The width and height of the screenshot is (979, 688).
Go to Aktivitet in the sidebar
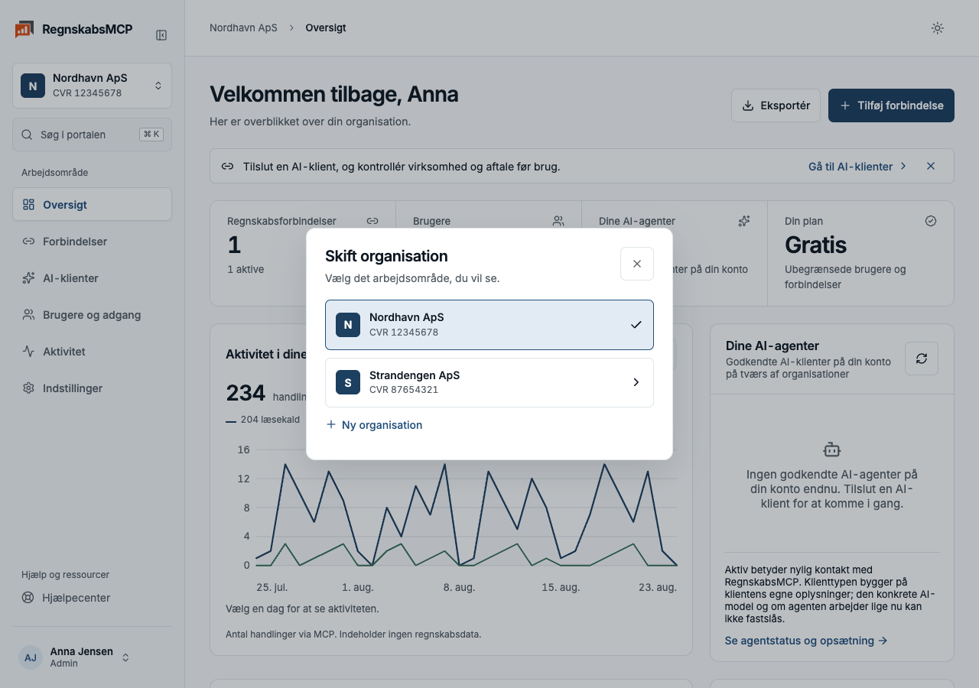[92, 352]
